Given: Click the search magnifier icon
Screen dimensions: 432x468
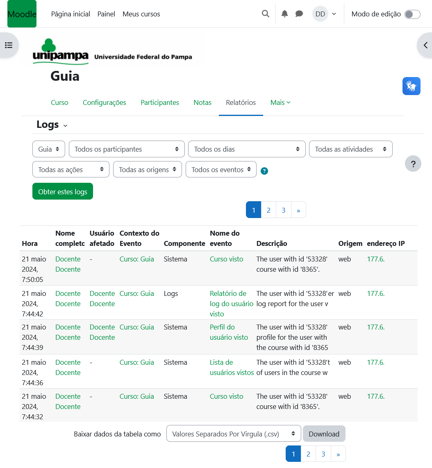Looking at the screenshot, I should pos(266,14).
